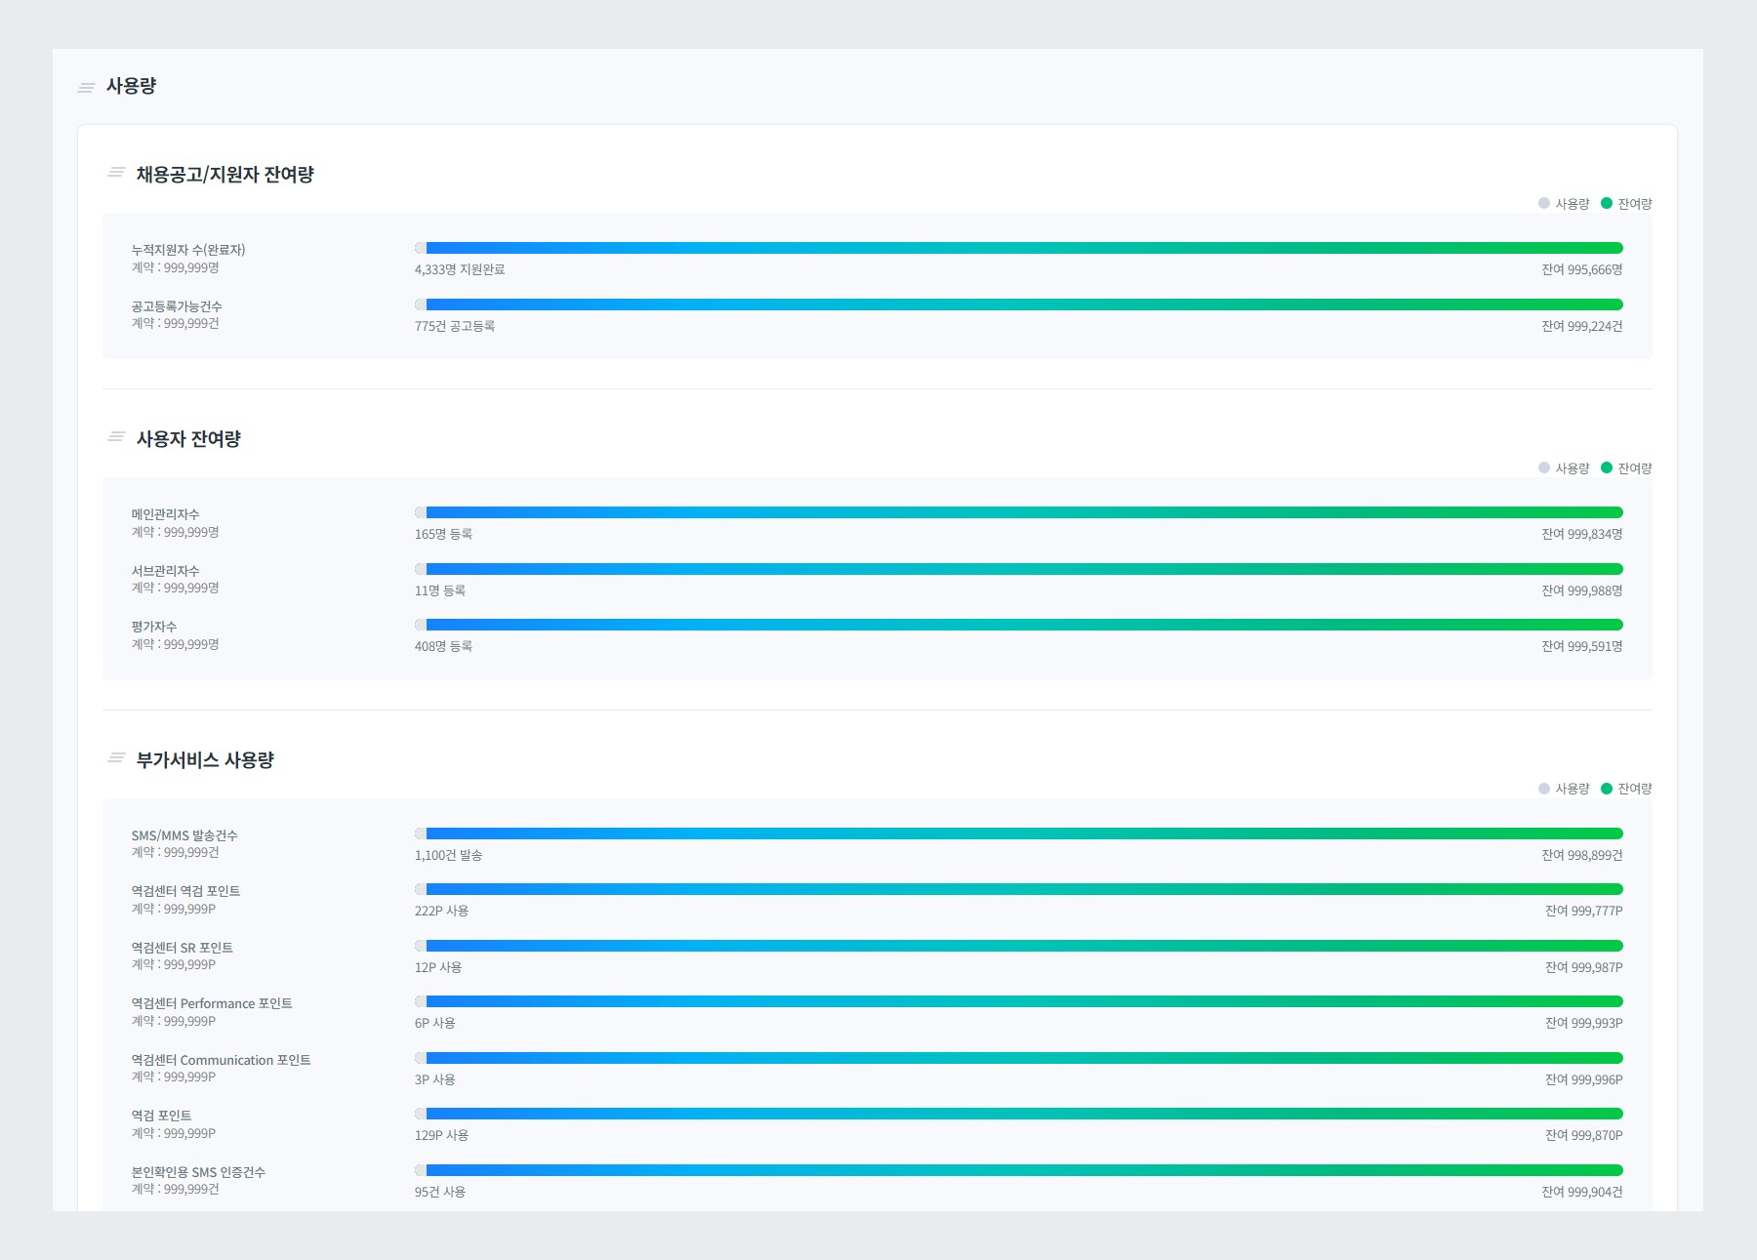Click green 잔여량 legend dot in 부가서비스 사용량 section
This screenshot has height=1260, width=1757.
[x=1607, y=789]
